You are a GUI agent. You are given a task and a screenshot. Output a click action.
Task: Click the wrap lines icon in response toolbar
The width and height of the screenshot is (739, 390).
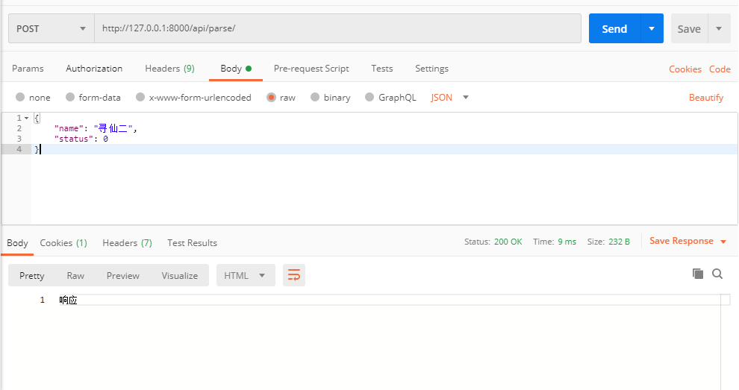pyautogui.click(x=293, y=275)
